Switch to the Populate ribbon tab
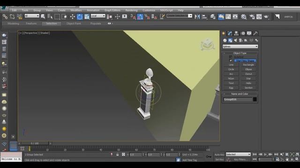300x168 pixels. point(96,24)
